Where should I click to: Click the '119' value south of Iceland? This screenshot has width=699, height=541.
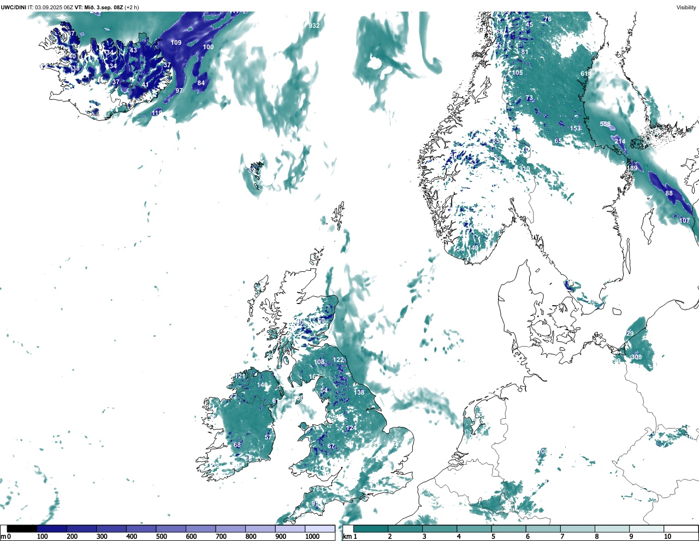(x=157, y=113)
